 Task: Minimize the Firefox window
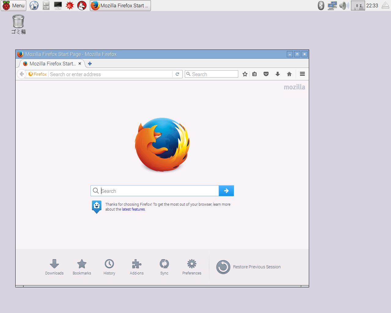(x=290, y=54)
